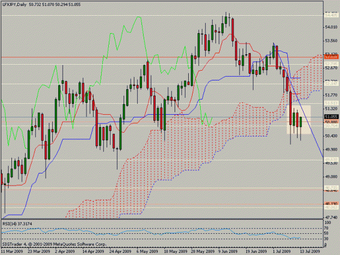Click the RSI scale value 100
The image size is (340, 255).
click(x=327, y=223)
